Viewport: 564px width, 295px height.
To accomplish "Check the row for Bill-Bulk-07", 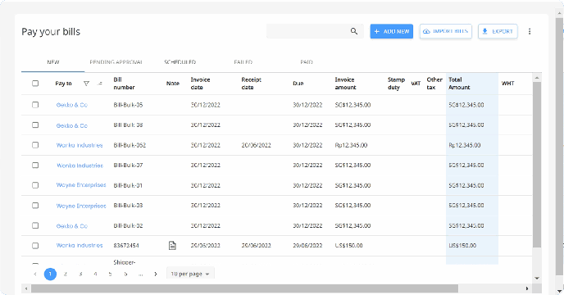I will (x=35, y=166).
